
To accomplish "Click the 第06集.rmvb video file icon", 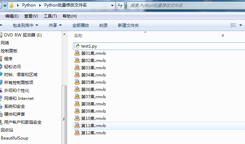I will [77, 89].
